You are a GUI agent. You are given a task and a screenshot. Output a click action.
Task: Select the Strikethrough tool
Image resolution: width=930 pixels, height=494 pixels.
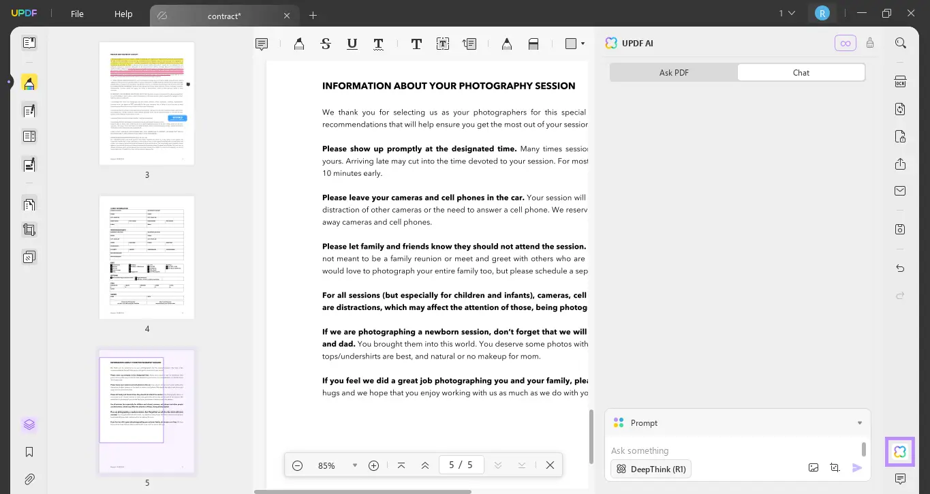[326, 44]
